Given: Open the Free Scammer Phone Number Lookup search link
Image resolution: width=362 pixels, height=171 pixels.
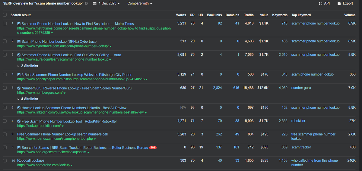Looking at the screenshot, I should click(62, 134).
